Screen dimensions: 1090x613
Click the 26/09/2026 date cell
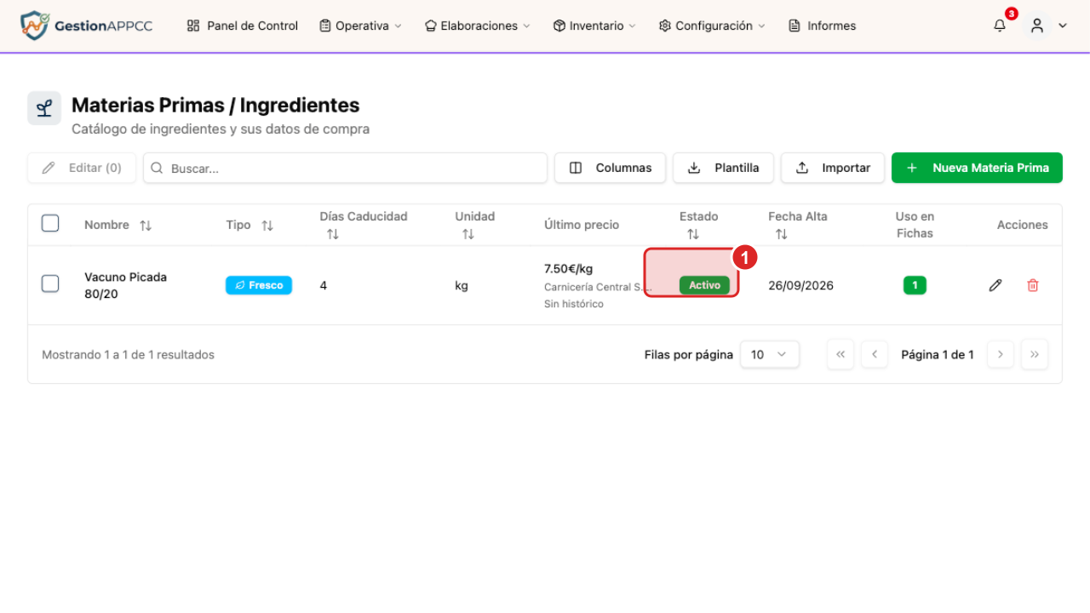point(800,285)
